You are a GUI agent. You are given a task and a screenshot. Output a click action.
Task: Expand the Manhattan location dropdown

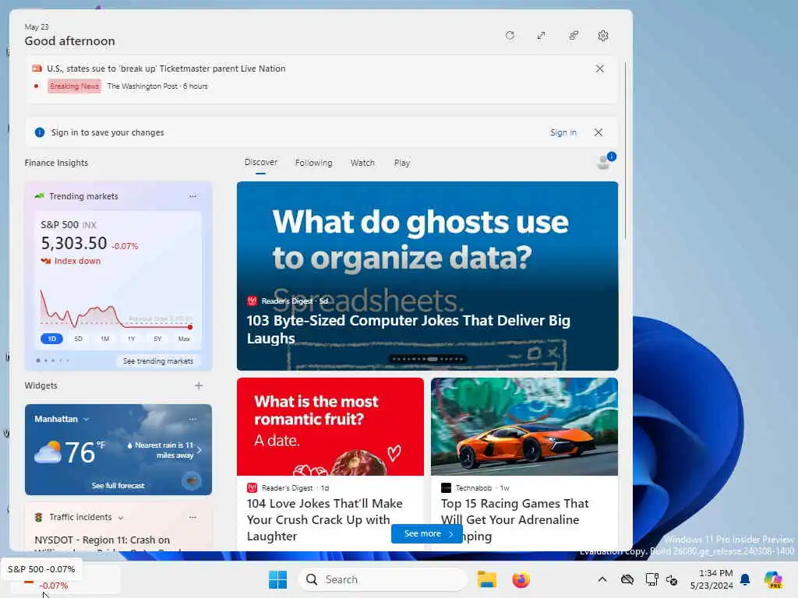(x=86, y=419)
